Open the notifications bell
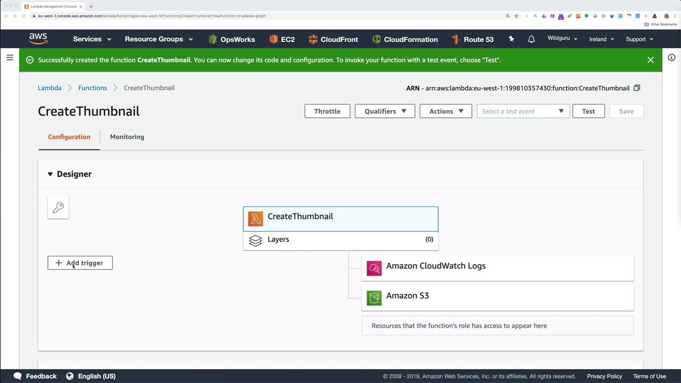 [x=531, y=39]
